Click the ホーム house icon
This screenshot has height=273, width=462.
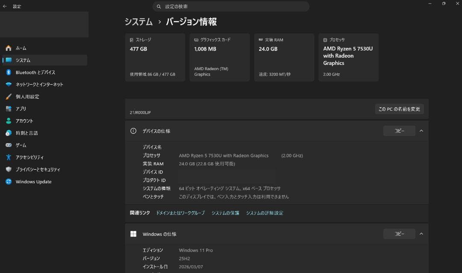coord(9,48)
